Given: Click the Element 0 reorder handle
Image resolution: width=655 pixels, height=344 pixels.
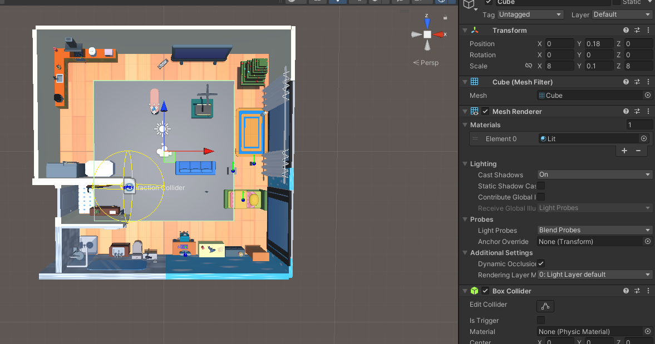Looking at the screenshot, I should click(475, 139).
